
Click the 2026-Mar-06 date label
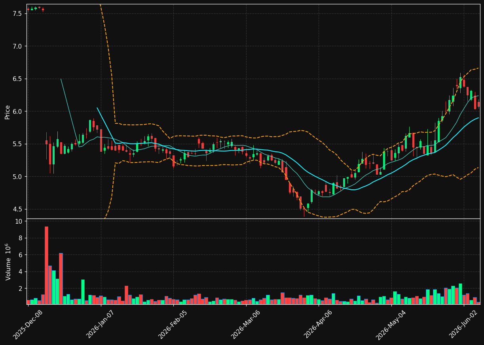click(246, 324)
